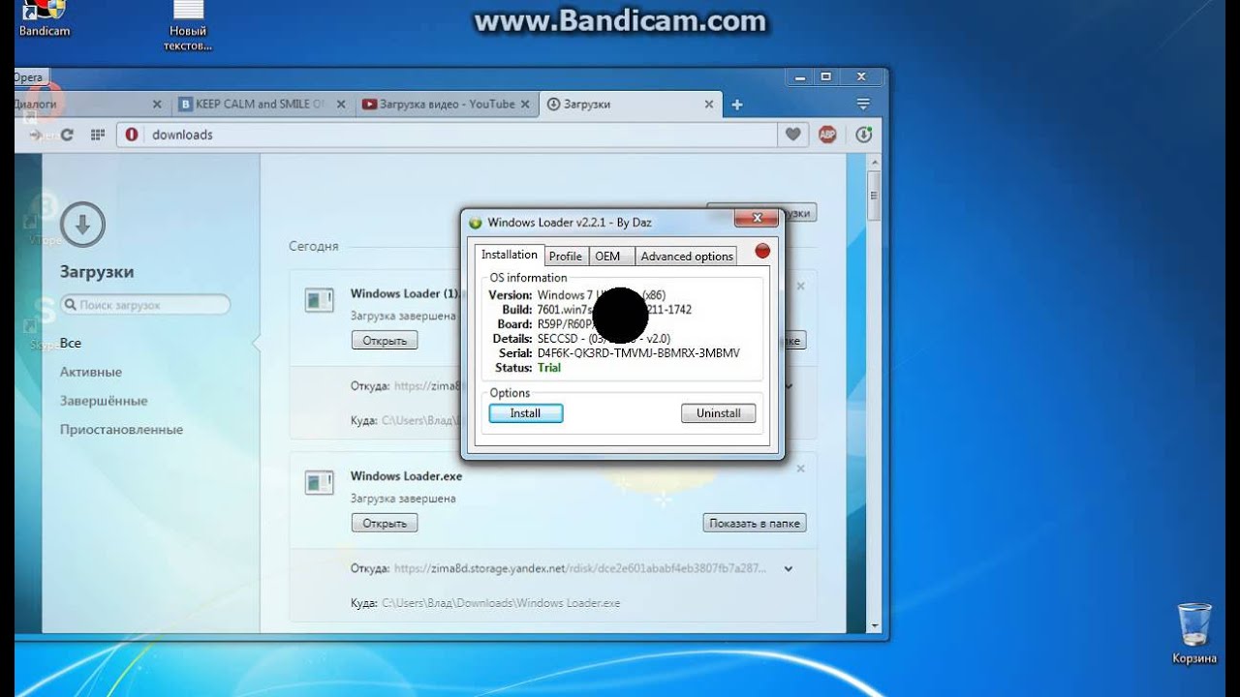Viewport: 1240px width, 697px height.
Task: Click Показать в папке for Windows Loader.exe
Action: click(755, 523)
